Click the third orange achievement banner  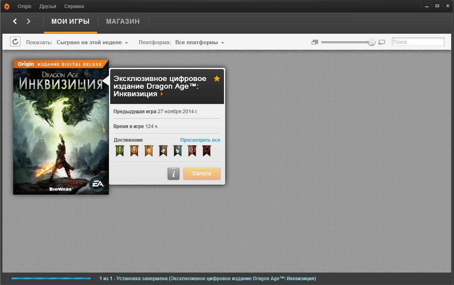(148, 151)
